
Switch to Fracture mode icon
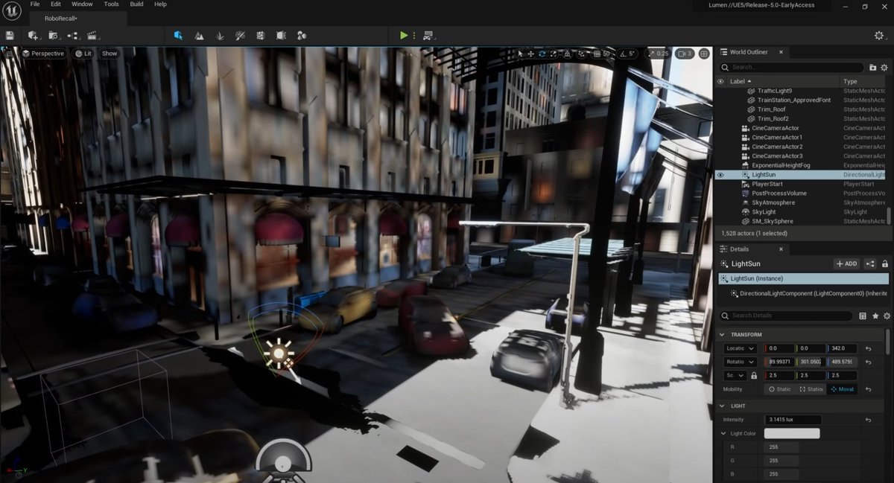tap(260, 35)
